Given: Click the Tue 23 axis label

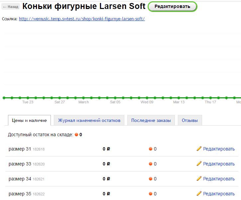Looking at the screenshot, I should point(28,102).
